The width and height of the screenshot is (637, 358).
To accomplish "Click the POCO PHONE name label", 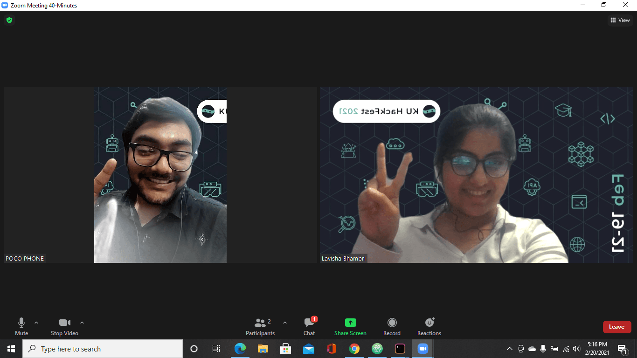I will point(25,258).
